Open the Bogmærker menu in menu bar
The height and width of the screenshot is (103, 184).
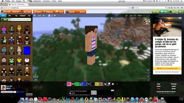tap(37, 1)
